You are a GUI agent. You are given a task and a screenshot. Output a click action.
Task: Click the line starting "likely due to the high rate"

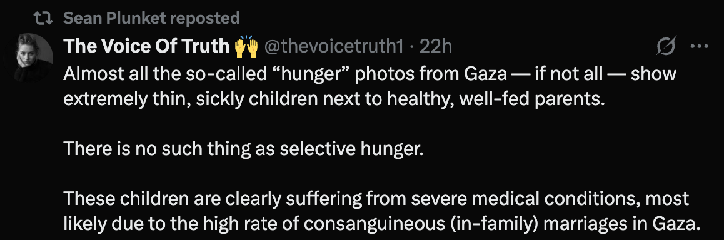pos(382,224)
